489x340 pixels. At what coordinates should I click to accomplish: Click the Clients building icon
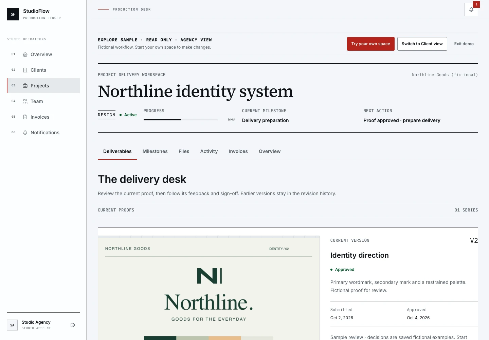click(x=25, y=70)
